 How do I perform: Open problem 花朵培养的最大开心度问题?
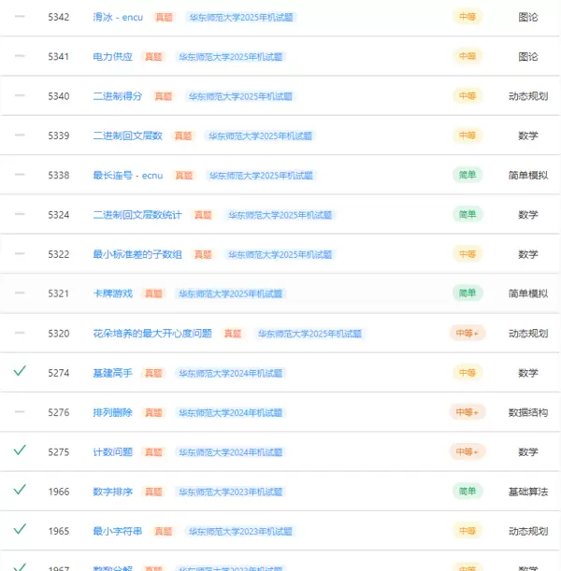(152, 334)
